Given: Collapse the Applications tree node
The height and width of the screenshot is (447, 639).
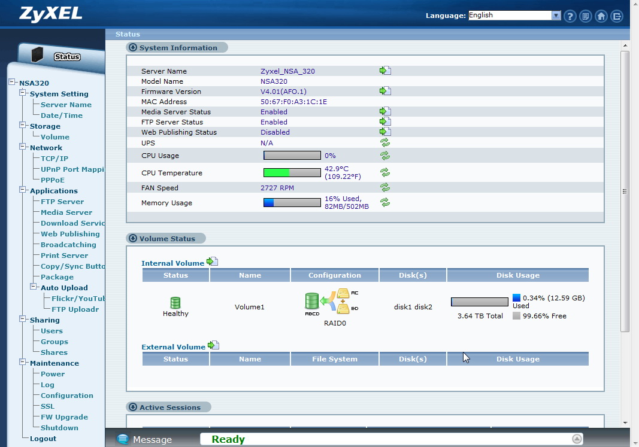Looking at the screenshot, I should pyautogui.click(x=22, y=190).
